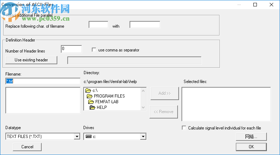
Task: Select the HELP folder in directory tree
Action: click(x=102, y=107)
